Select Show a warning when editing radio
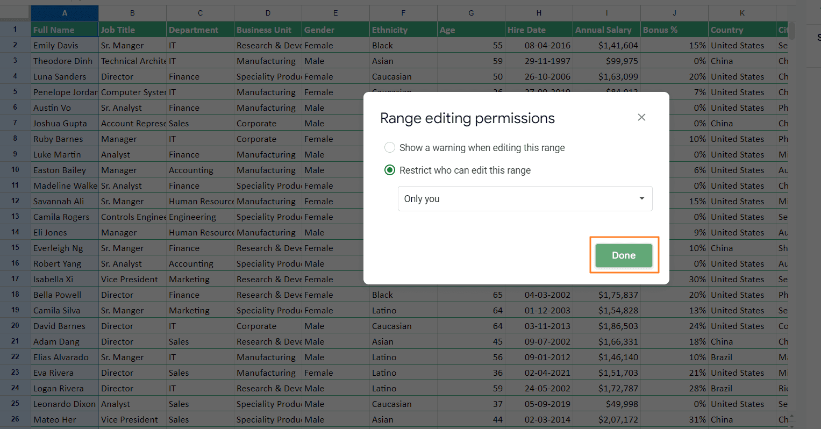The height and width of the screenshot is (429, 821). coord(390,147)
